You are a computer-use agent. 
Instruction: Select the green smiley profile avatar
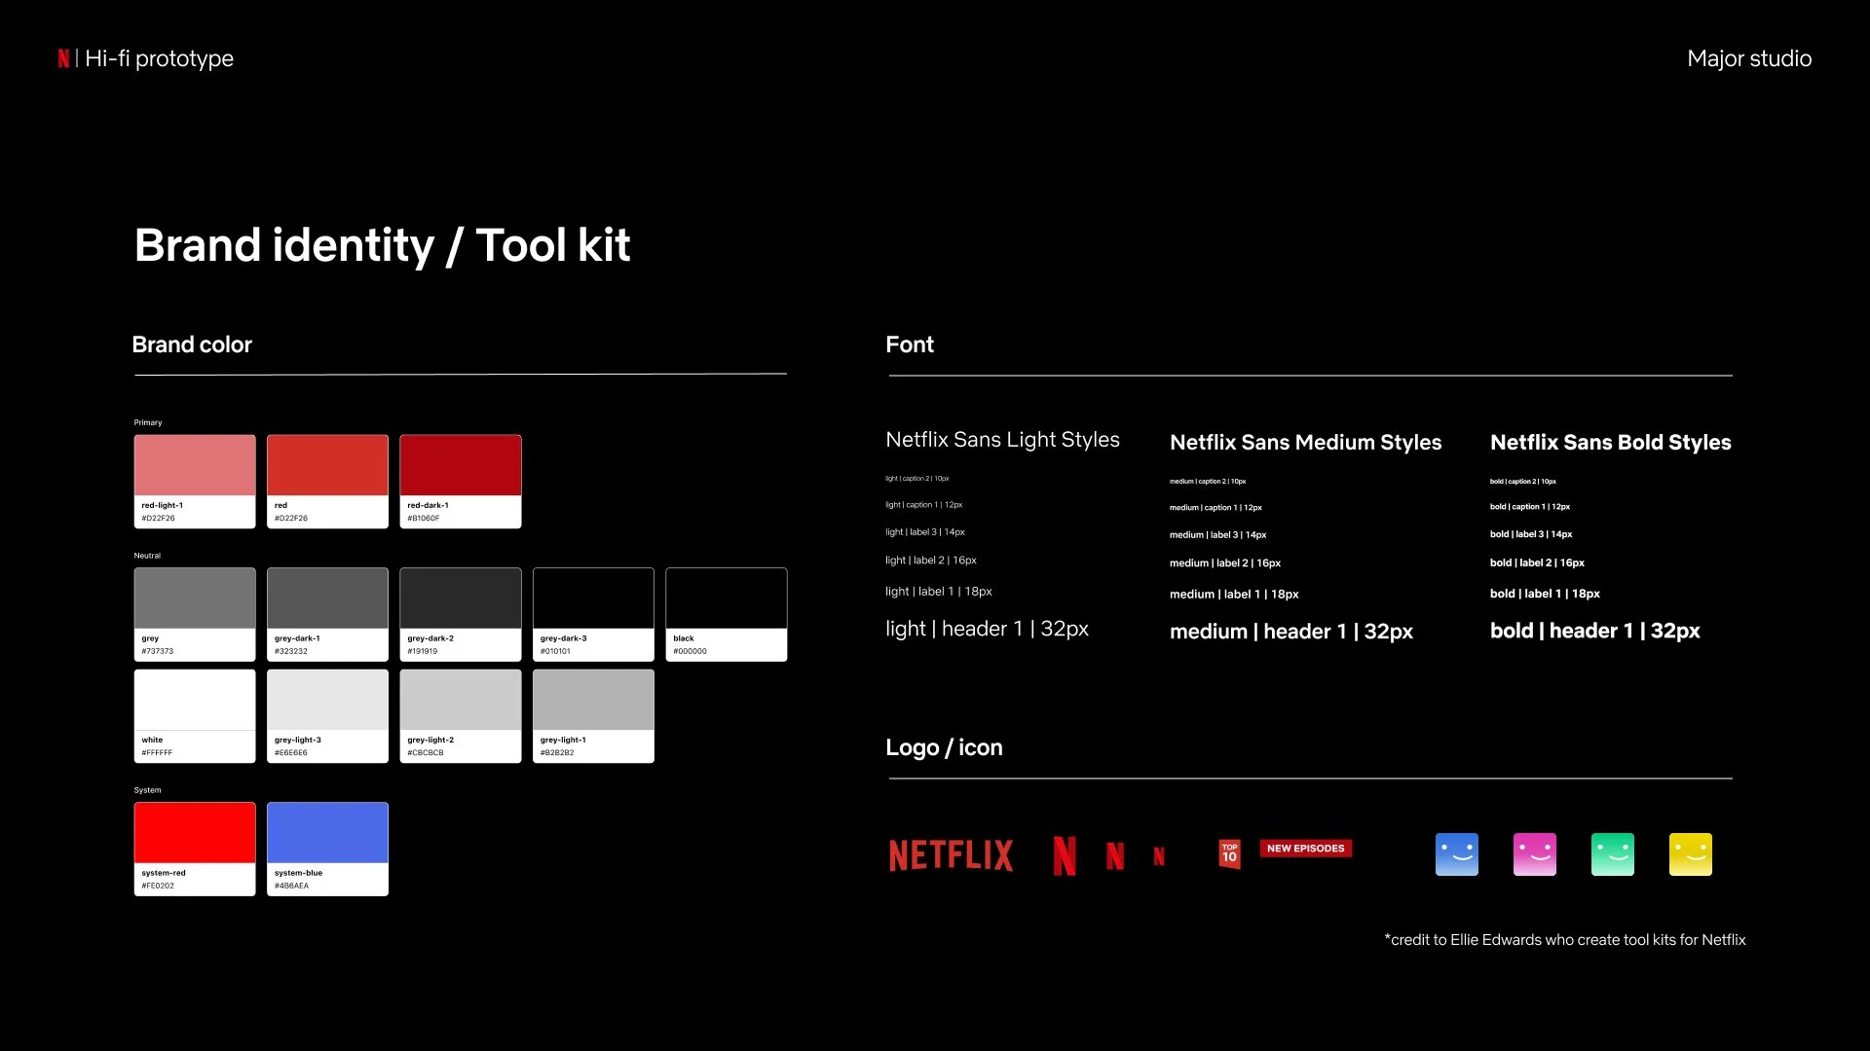point(1613,853)
